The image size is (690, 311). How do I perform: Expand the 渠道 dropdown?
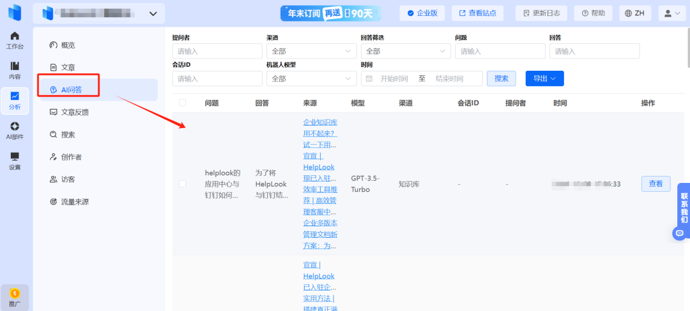tap(311, 52)
